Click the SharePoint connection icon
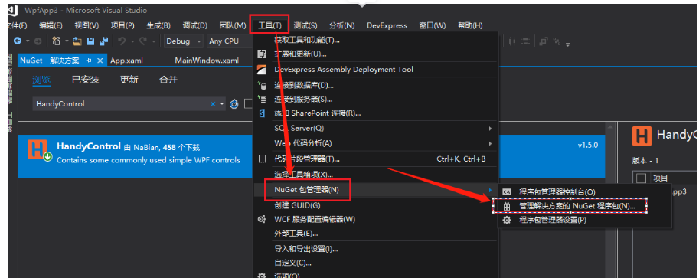 pos(262,113)
